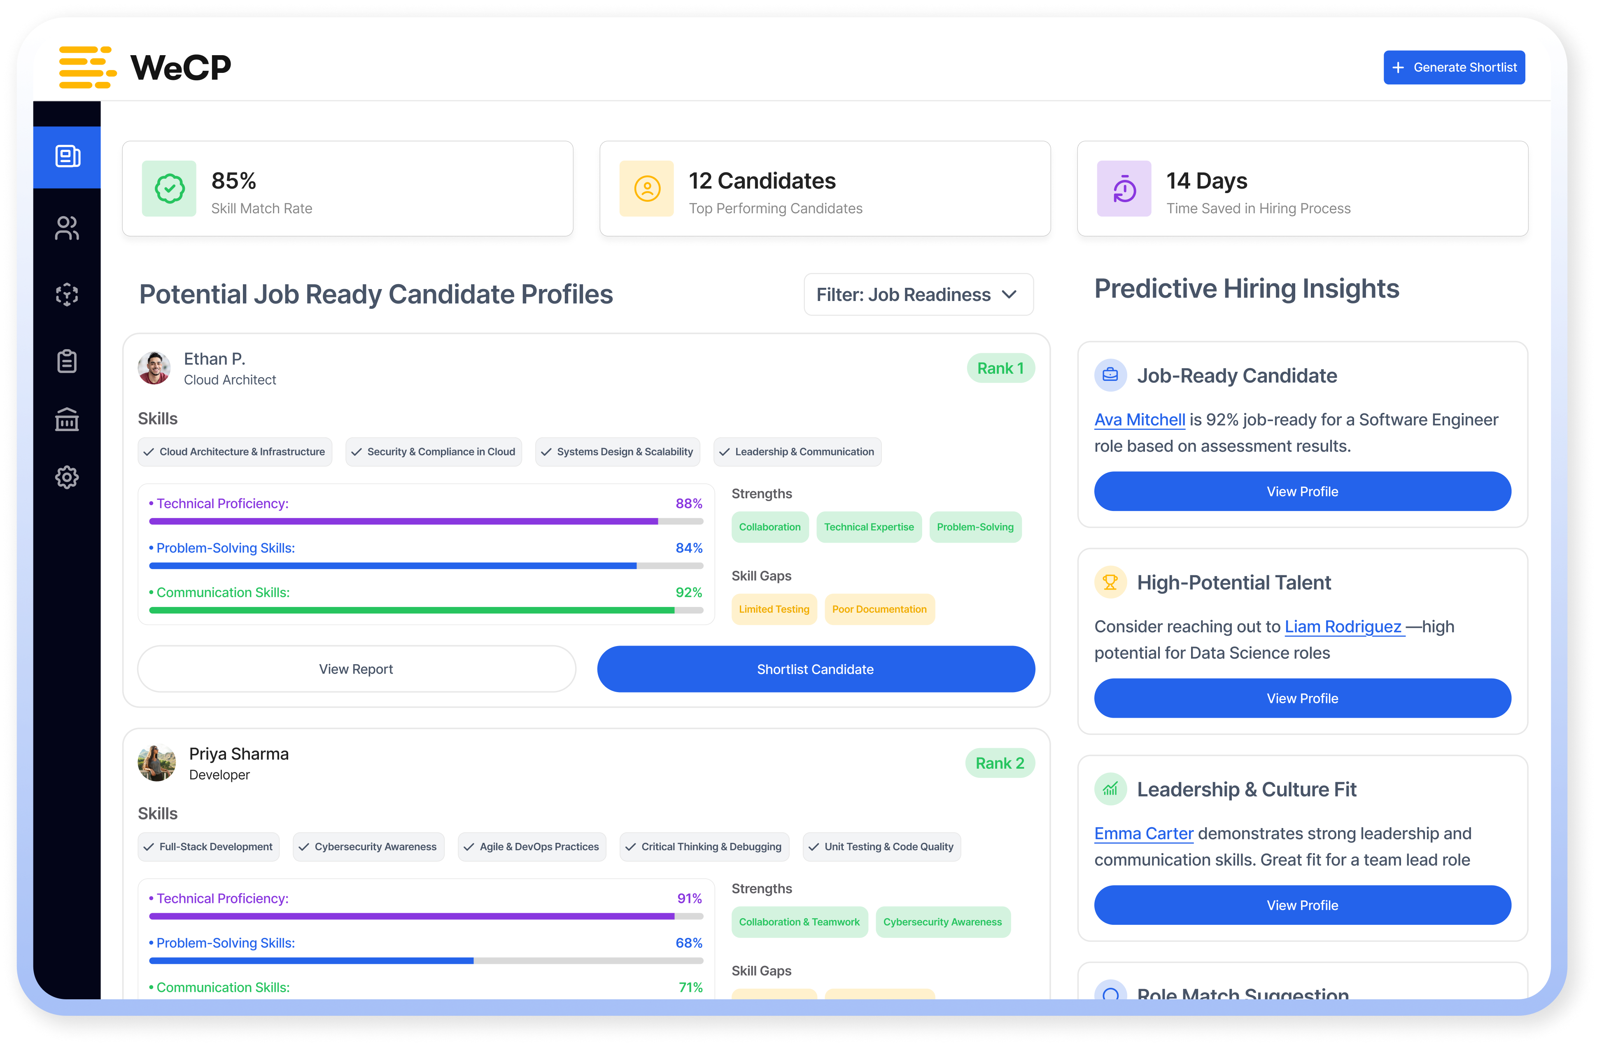1597x1045 pixels.
Task: Click View Report for Ethan P.
Action: [356, 669]
